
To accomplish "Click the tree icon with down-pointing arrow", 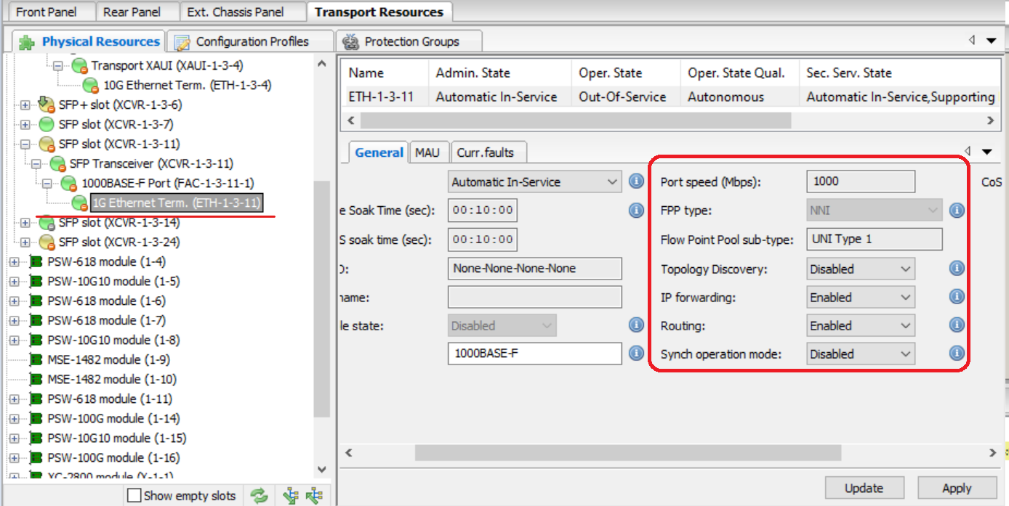I will (x=291, y=496).
